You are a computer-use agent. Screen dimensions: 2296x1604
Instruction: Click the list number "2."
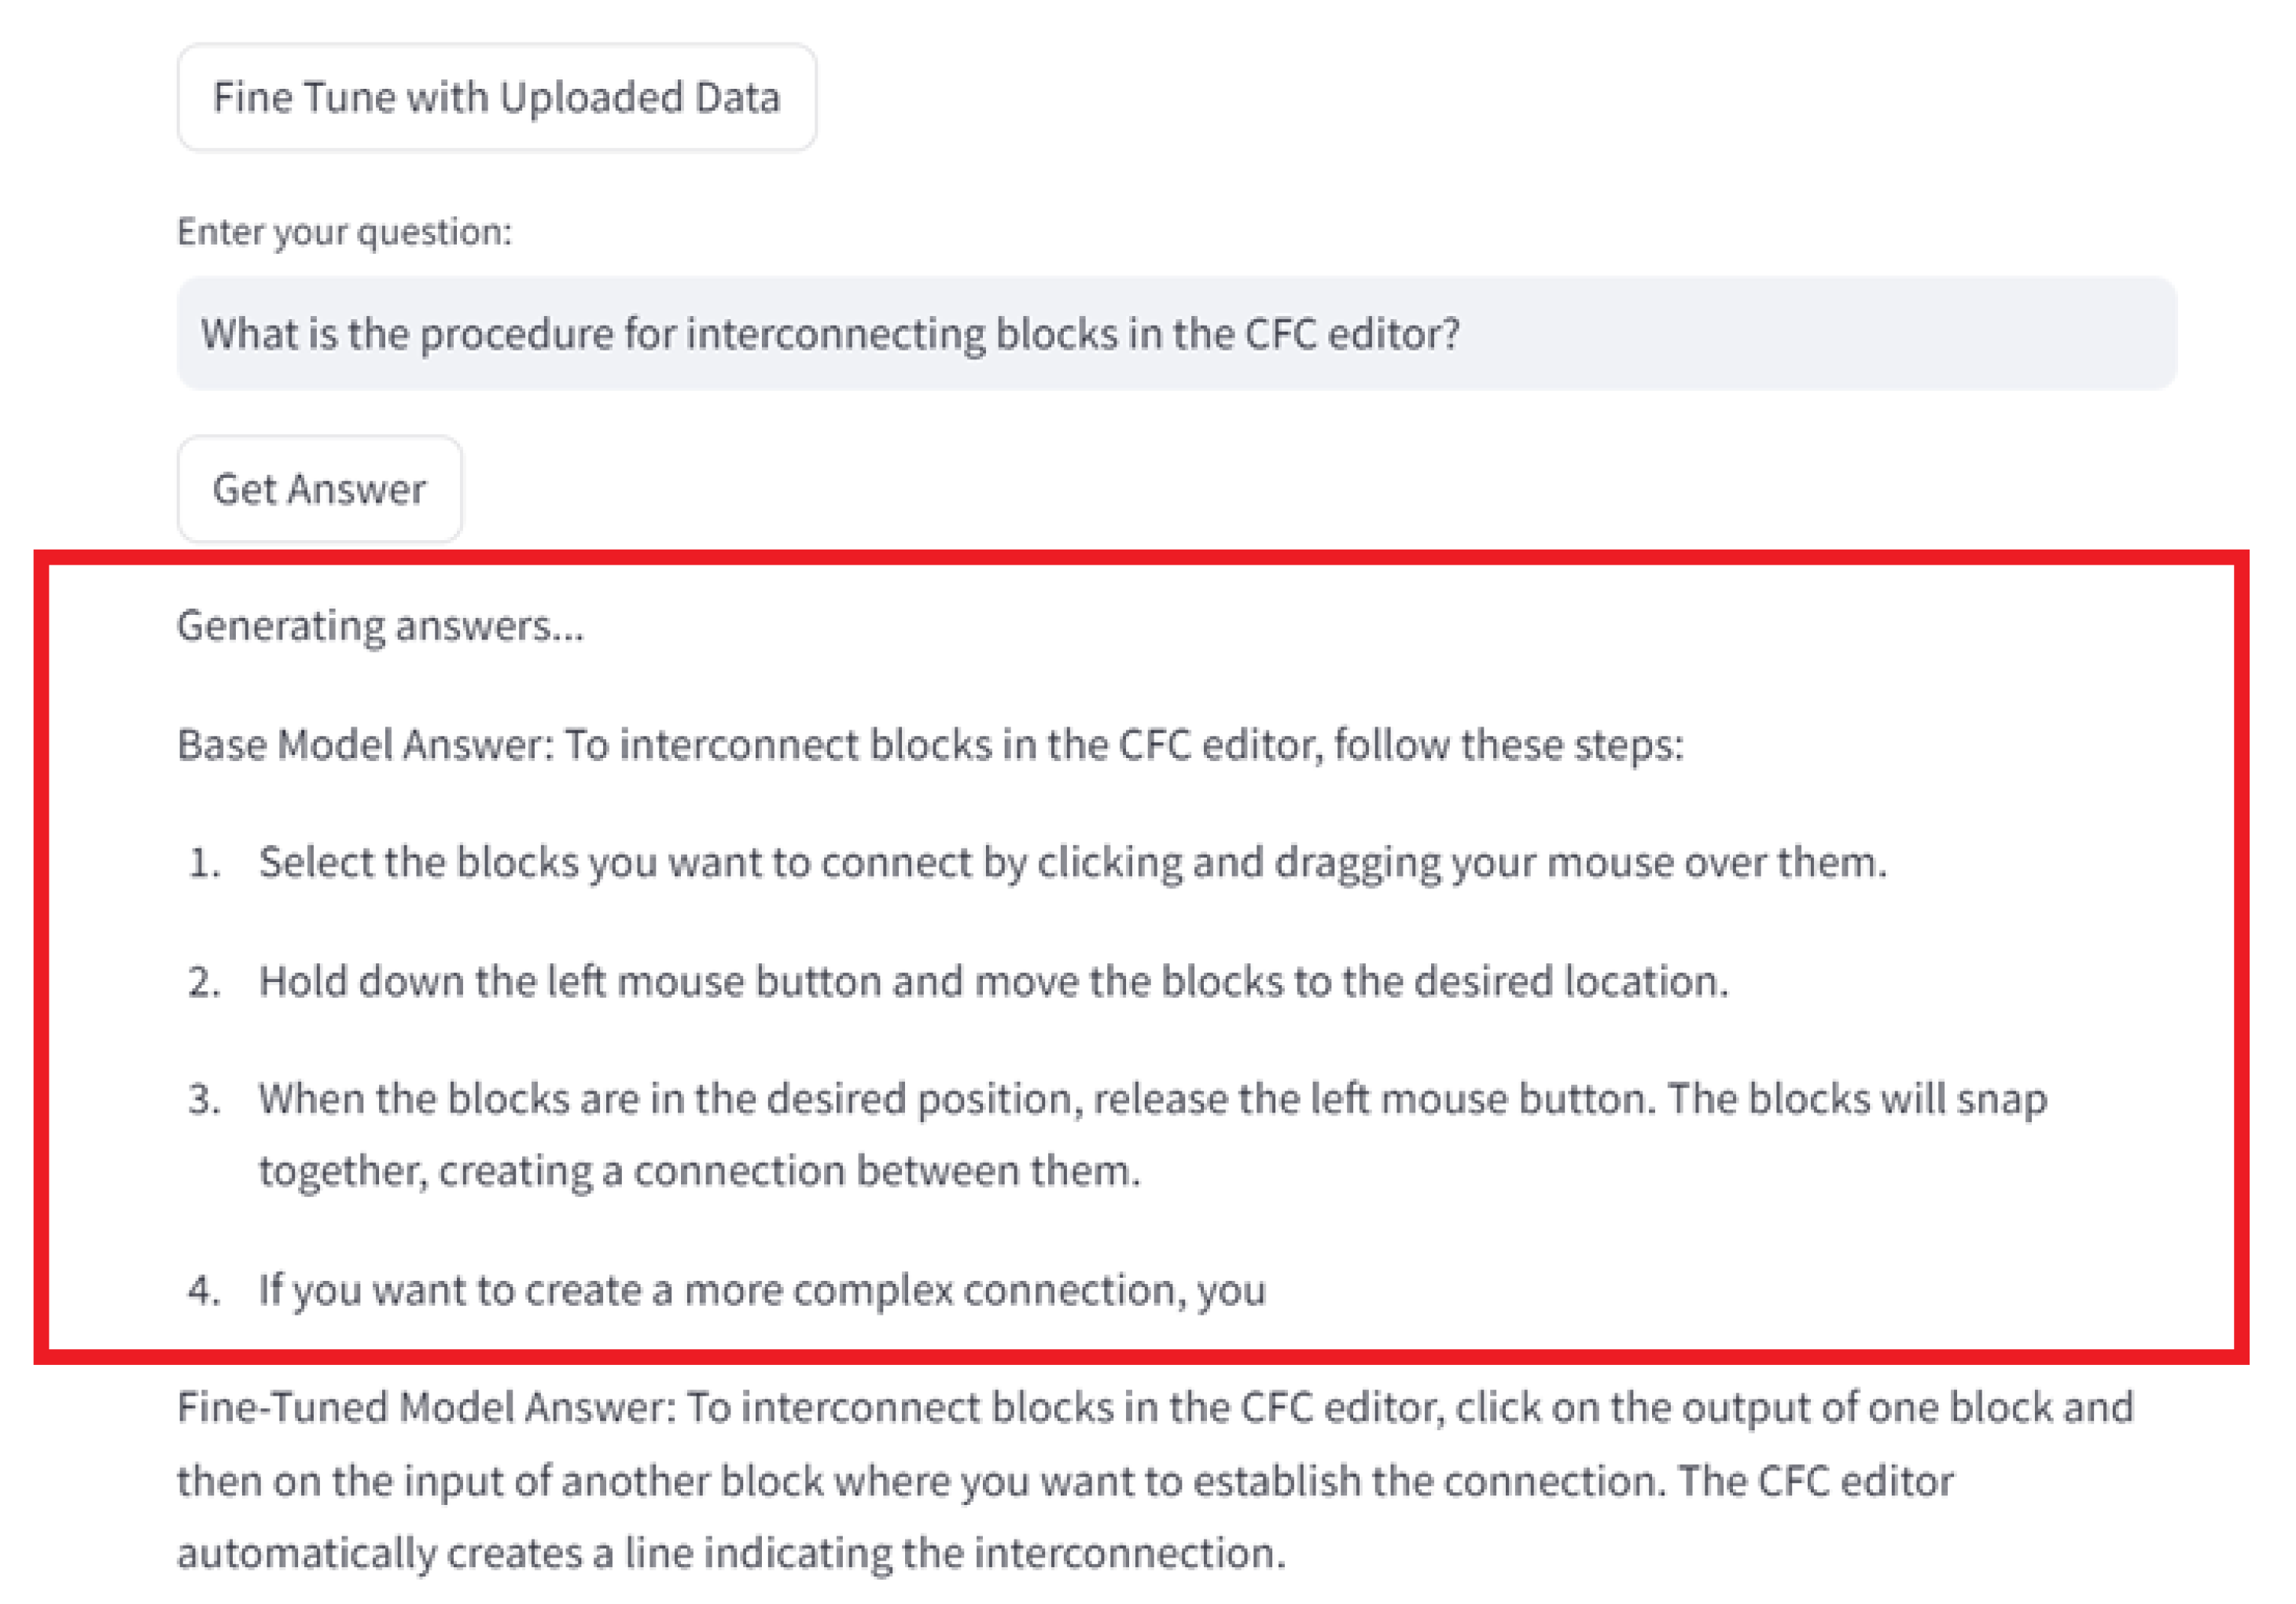click(204, 982)
